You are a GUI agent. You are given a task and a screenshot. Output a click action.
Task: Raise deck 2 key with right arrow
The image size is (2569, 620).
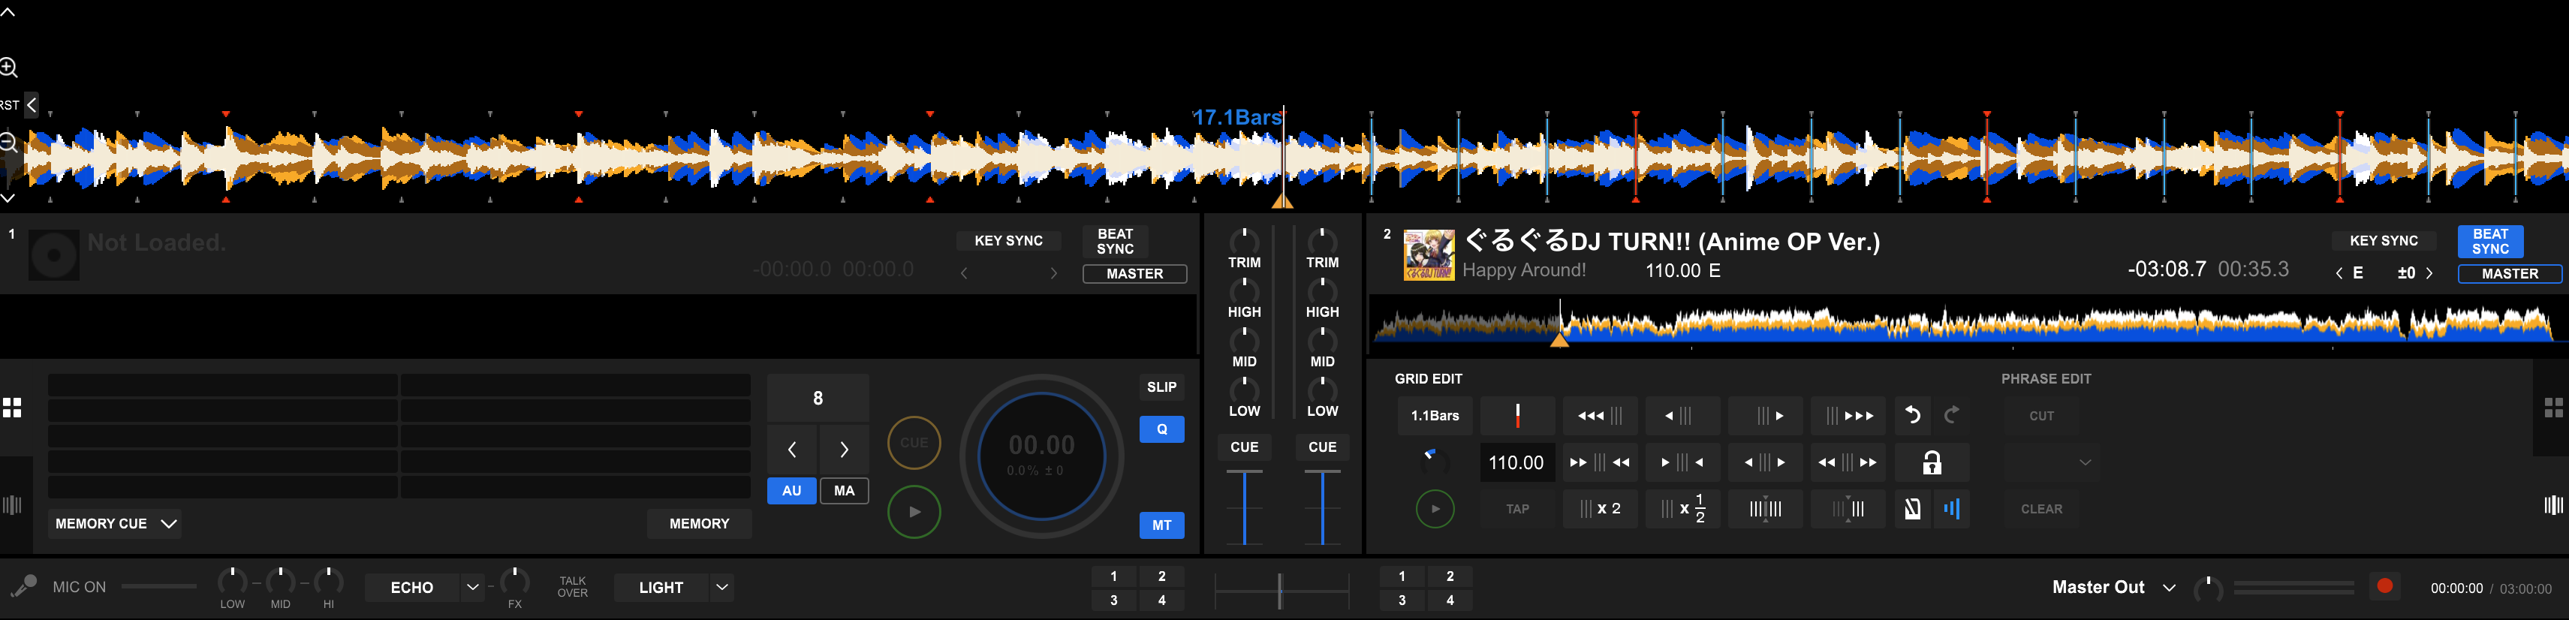tap(2429, 273)
